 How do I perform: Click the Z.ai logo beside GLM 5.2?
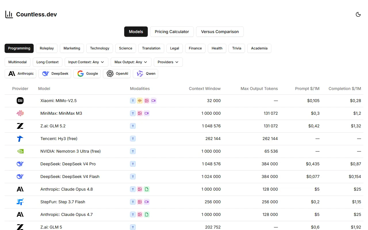pos(20,126)
